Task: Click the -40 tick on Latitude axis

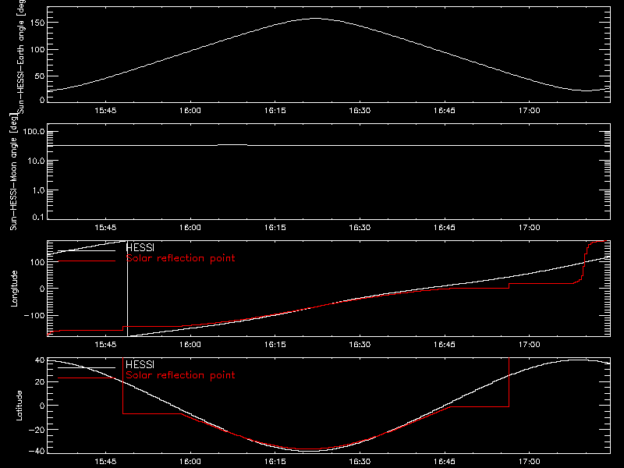Action: tap(37, 452)
